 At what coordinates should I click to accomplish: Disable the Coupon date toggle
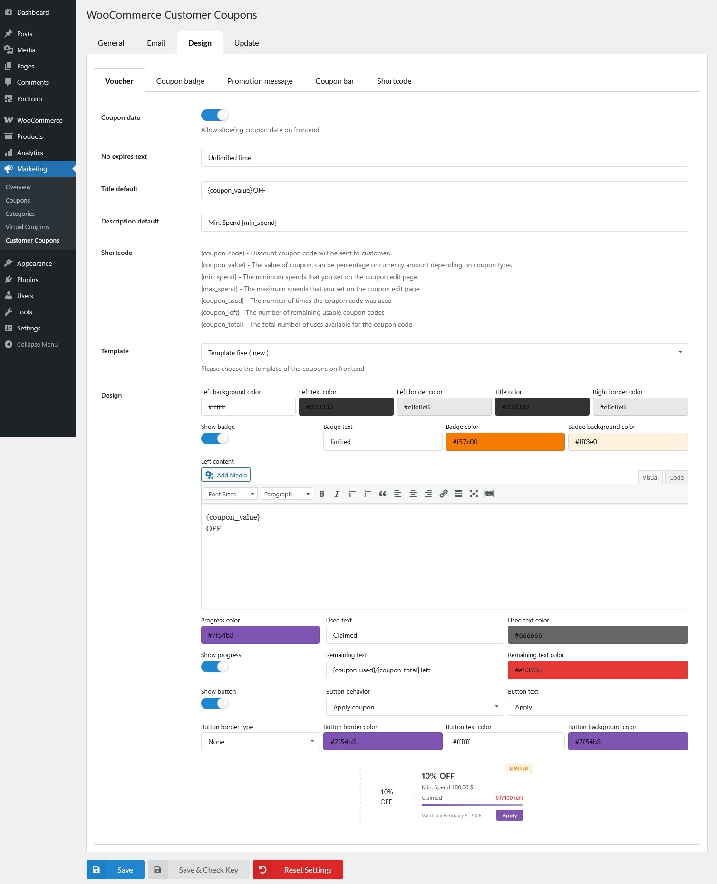coord(215,116)
